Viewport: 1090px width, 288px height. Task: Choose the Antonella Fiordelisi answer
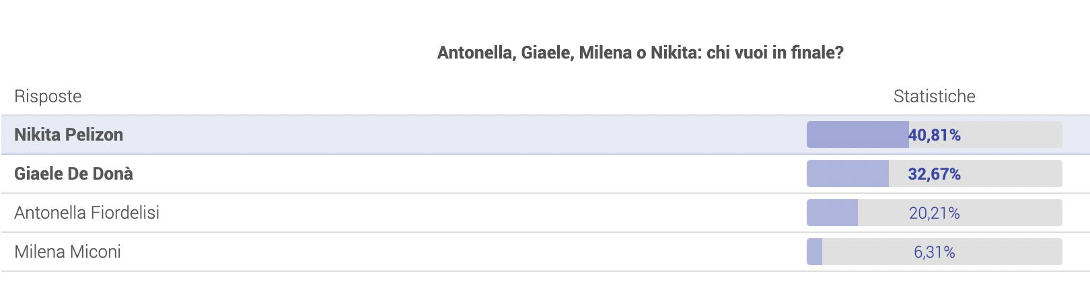(545, 213)
